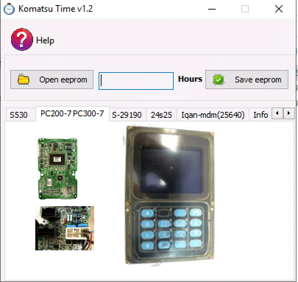This screenshot has height=282, width=298.
Task: Open the S-29190 tab
Action: click(127, 115)
